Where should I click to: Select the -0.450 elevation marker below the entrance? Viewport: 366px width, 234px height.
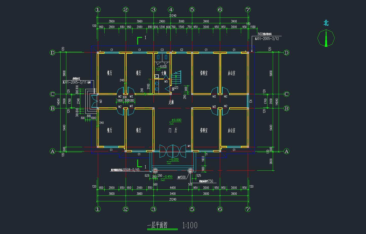pyautogui.click(x=168, y=177)
